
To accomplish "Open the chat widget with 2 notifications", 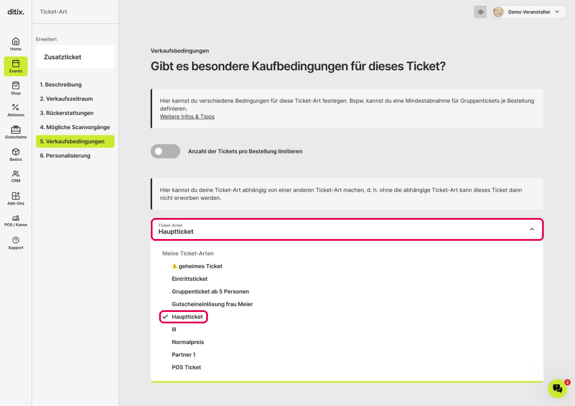I will click(557, 388).
